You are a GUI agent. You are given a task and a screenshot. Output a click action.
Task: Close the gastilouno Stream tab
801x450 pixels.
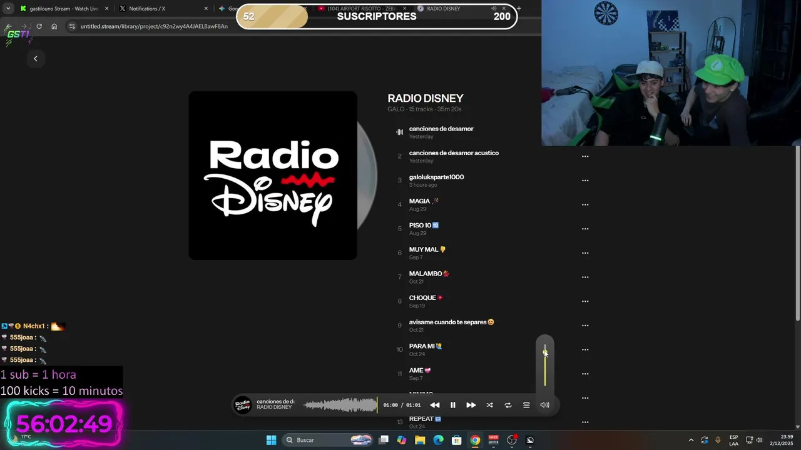(x=106, y=9)
